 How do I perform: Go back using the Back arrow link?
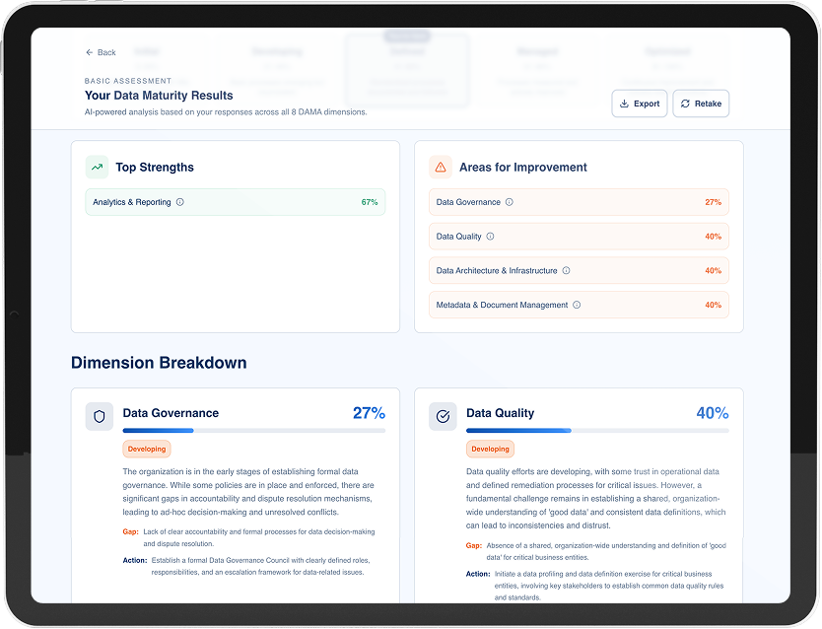(101, 52)
